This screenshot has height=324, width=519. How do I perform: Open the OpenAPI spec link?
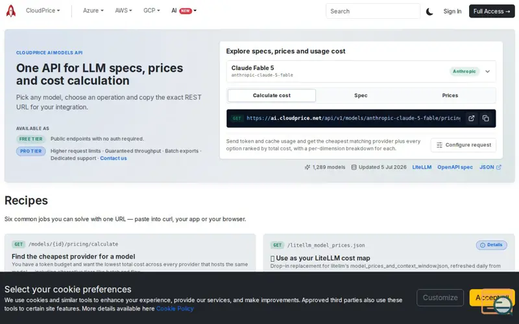click(455, 167)
